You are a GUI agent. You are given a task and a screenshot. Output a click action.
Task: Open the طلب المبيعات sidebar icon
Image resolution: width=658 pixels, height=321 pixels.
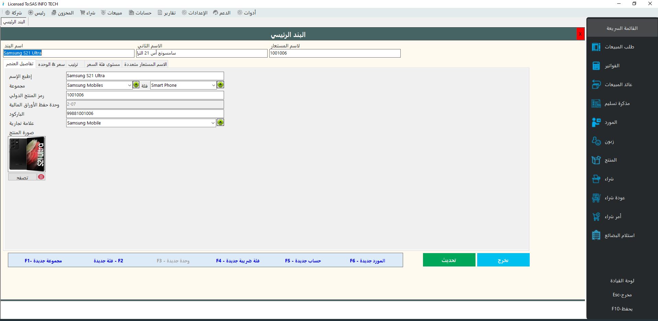coord(596,47)
